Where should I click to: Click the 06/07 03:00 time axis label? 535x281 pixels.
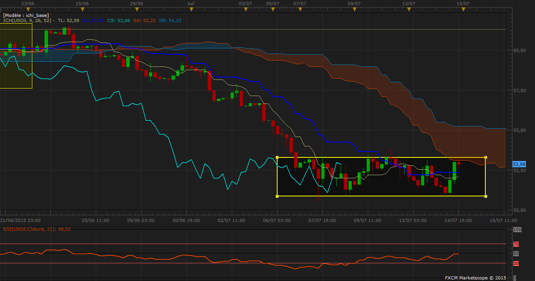click(278, 220)
